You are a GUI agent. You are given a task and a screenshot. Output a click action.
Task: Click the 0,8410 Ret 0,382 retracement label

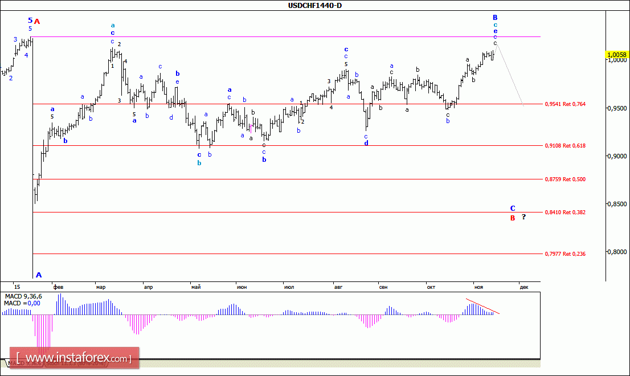coord(564,212)
